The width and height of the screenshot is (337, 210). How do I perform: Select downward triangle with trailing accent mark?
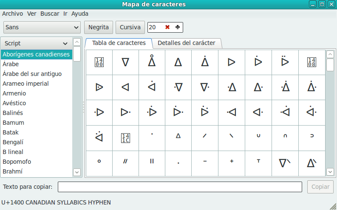(285, 163)
